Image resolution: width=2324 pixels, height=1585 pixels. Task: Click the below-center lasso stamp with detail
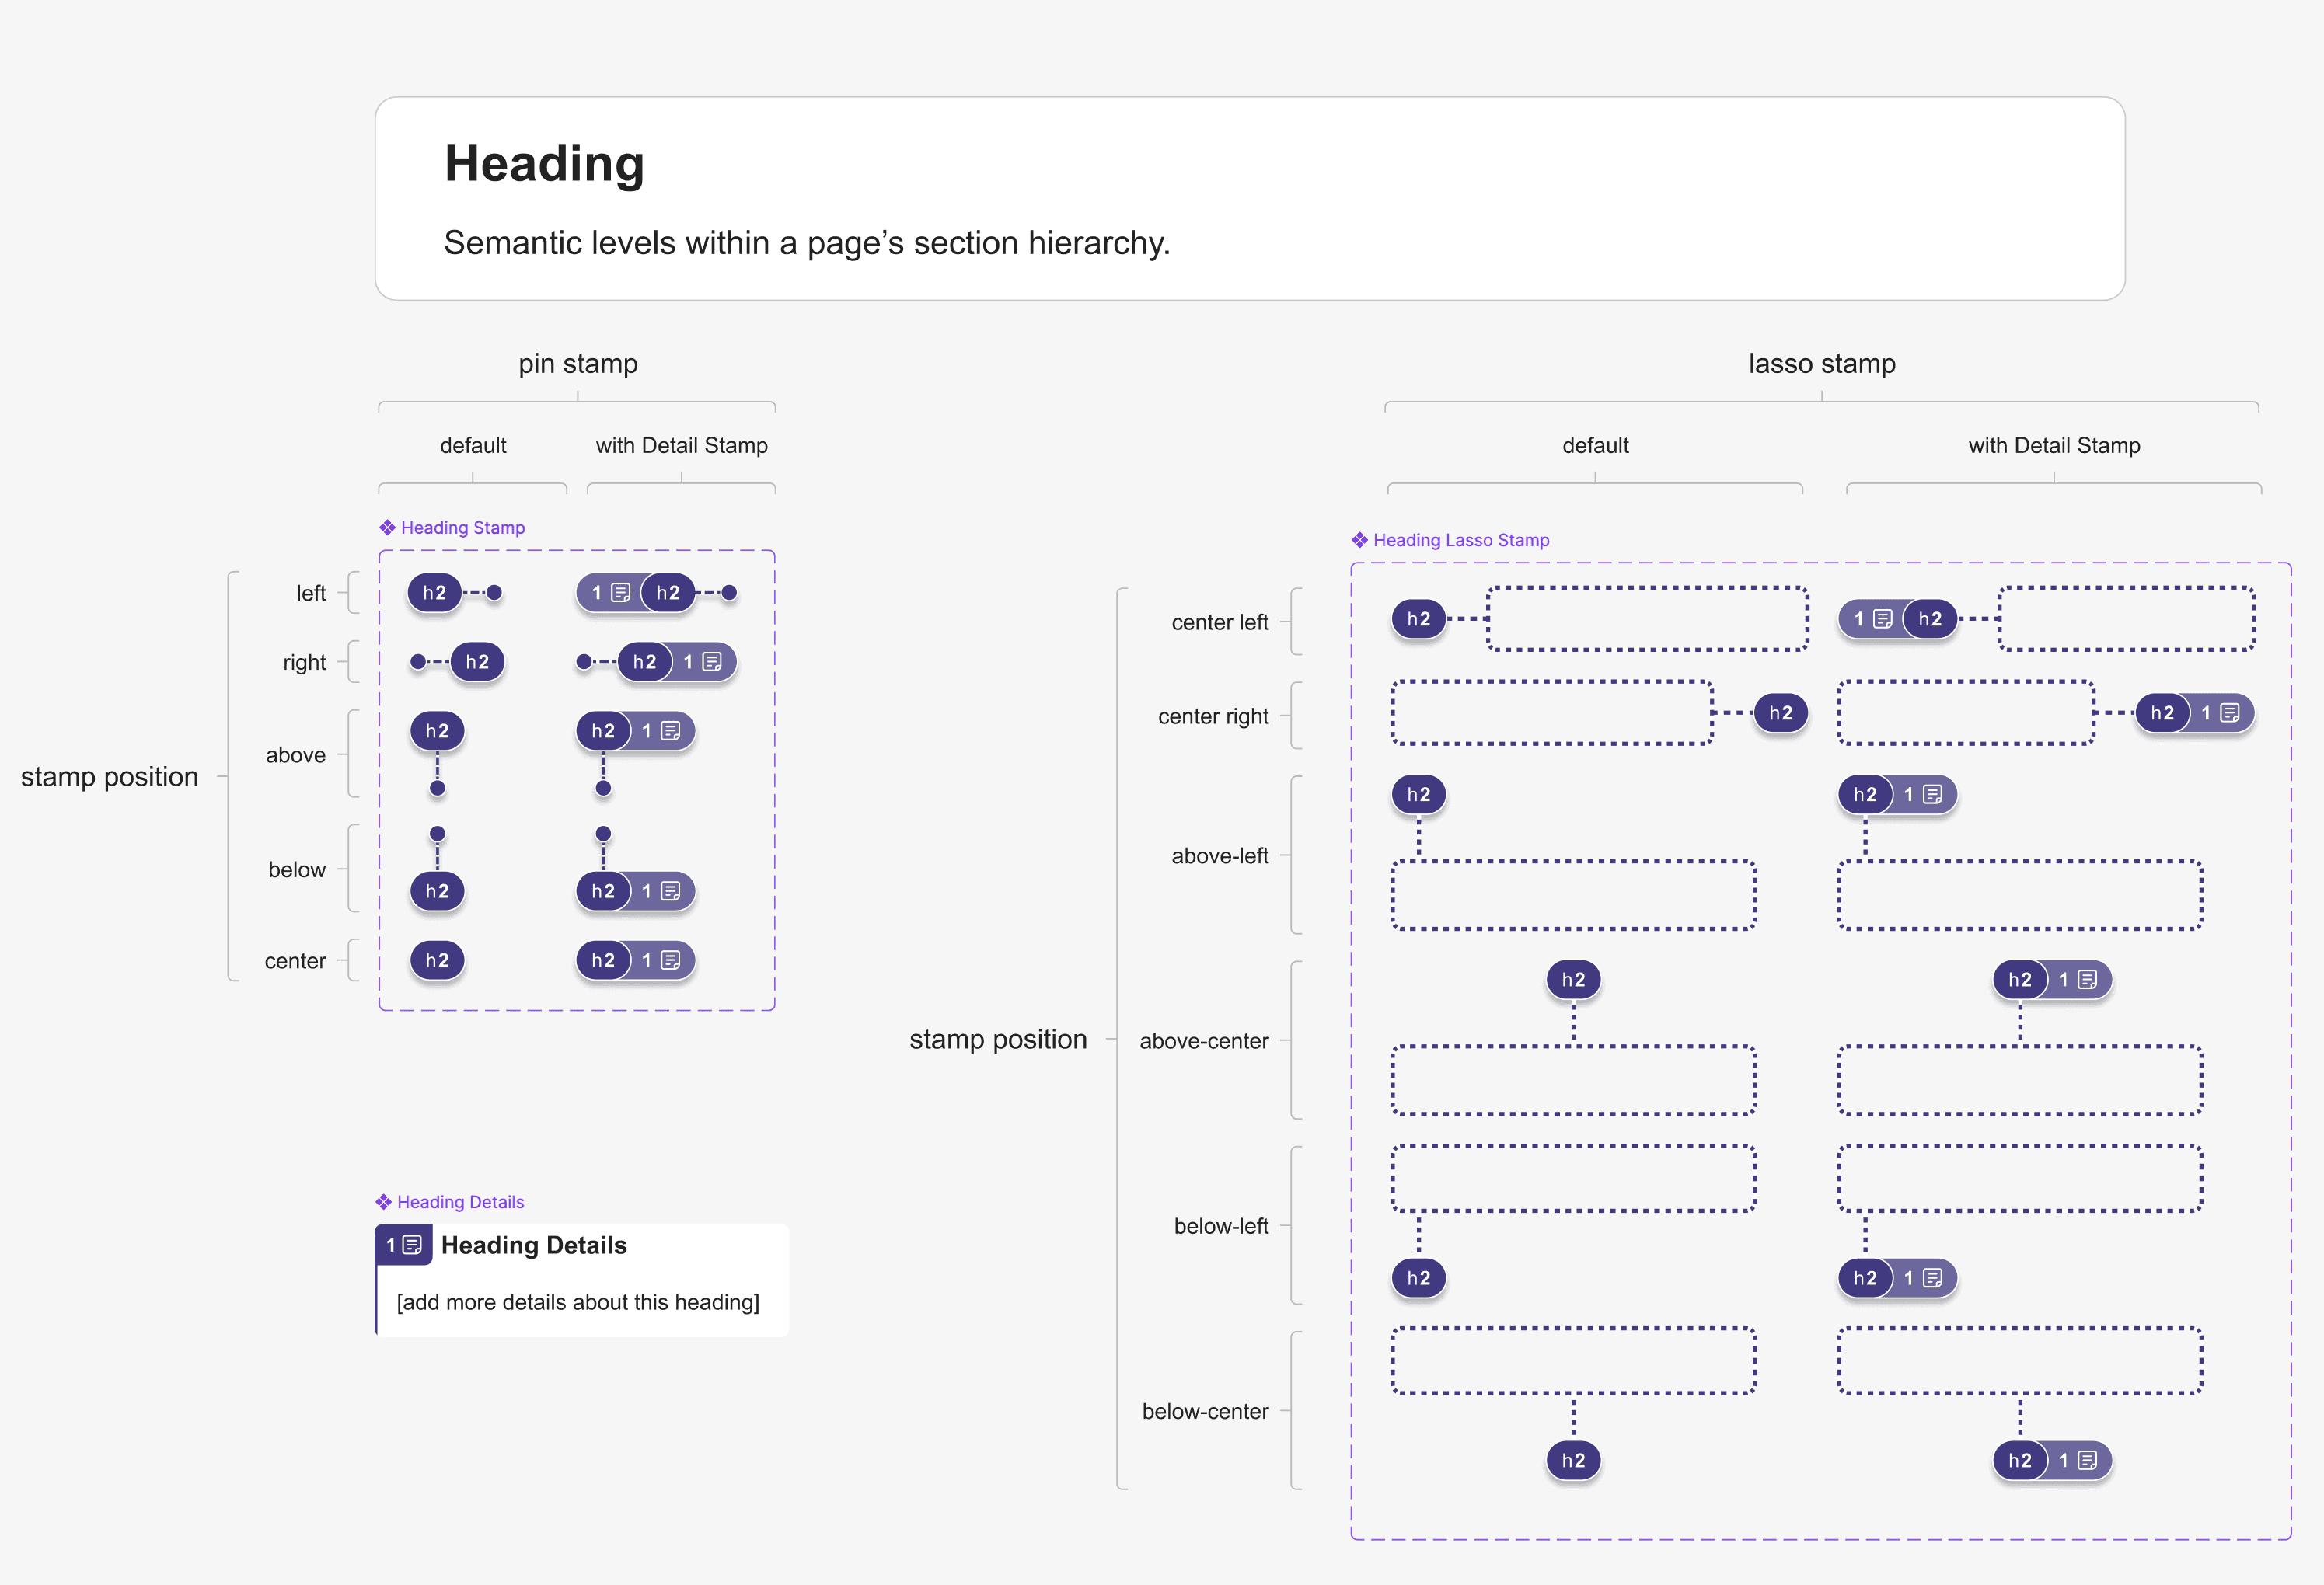click(x=2052, y=1460)
